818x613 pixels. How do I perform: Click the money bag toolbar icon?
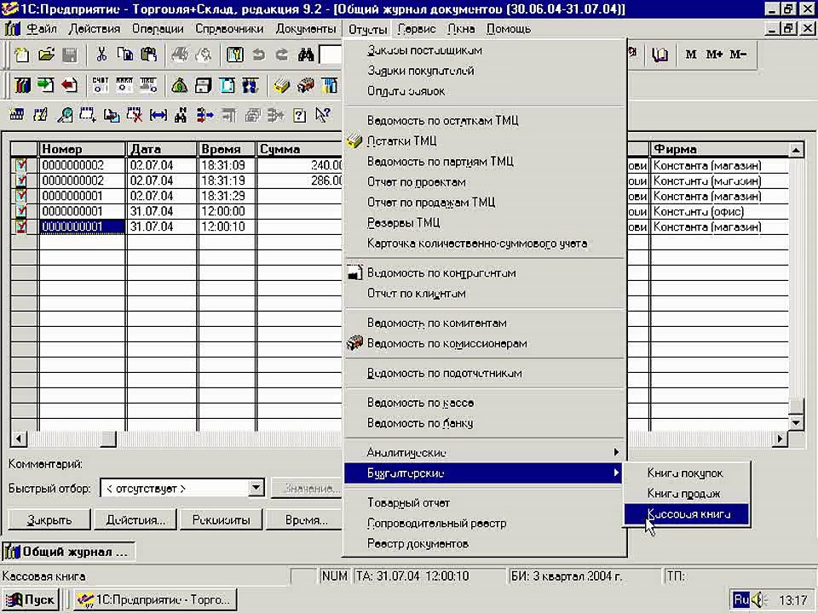[180, 85]
